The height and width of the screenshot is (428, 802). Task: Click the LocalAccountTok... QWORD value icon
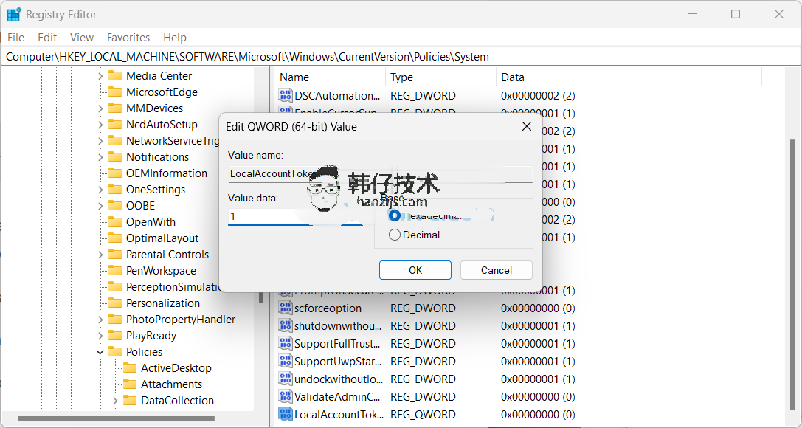(285, 414)
